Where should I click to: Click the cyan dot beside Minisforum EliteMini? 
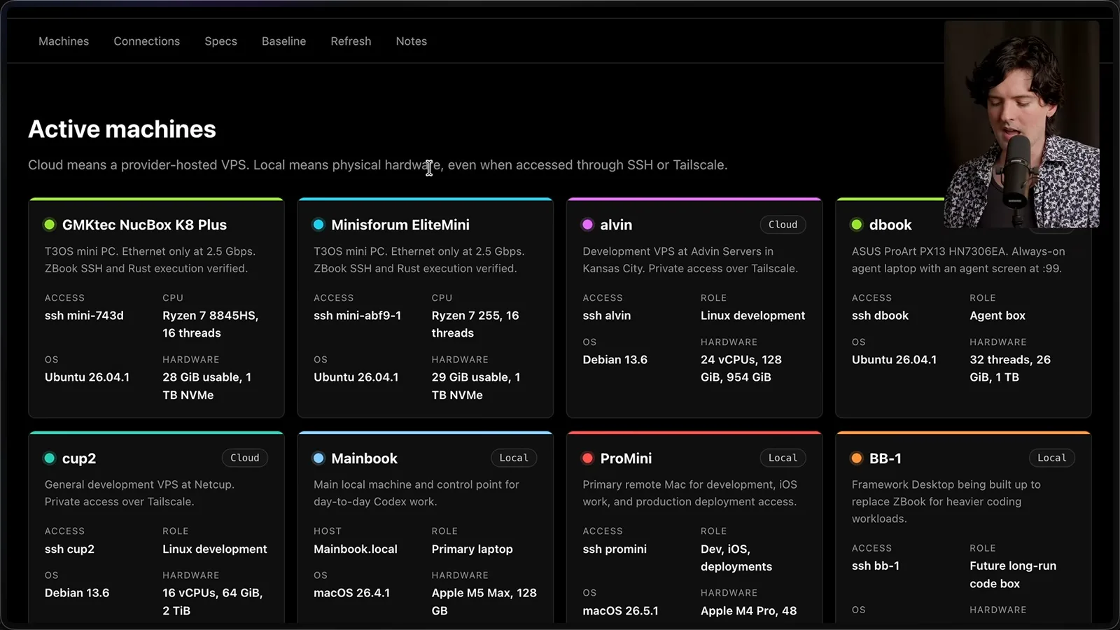coord(318,225)
